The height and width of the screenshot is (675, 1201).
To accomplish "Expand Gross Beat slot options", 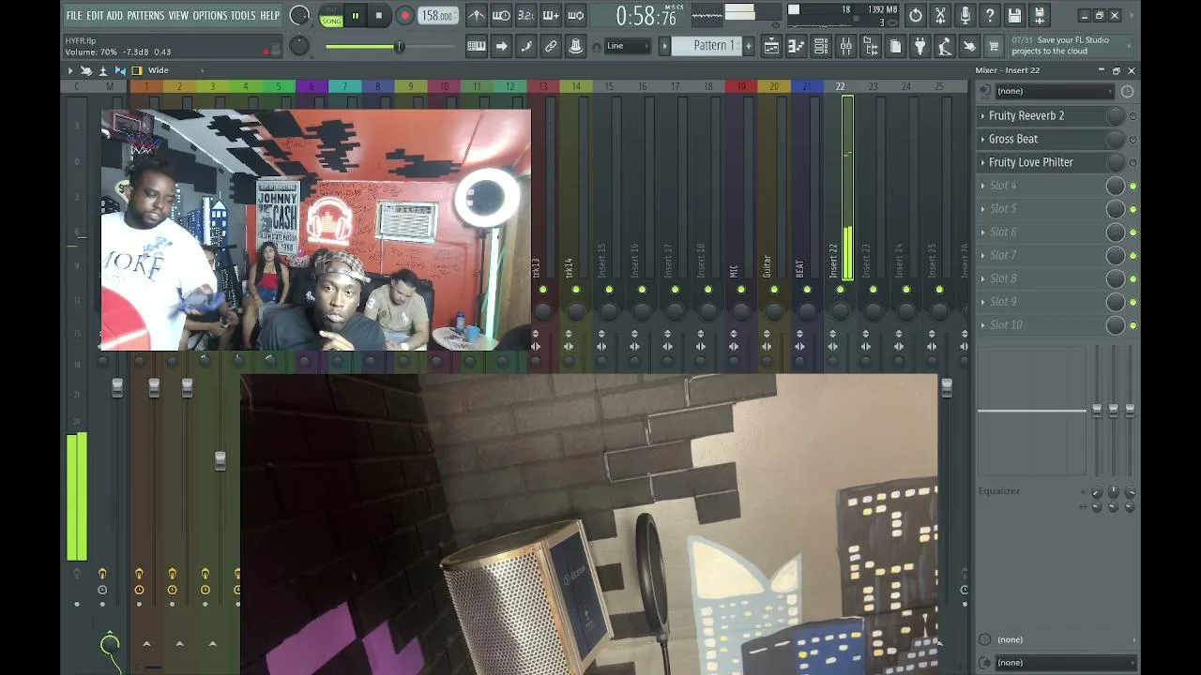I will tap(983, 140).
